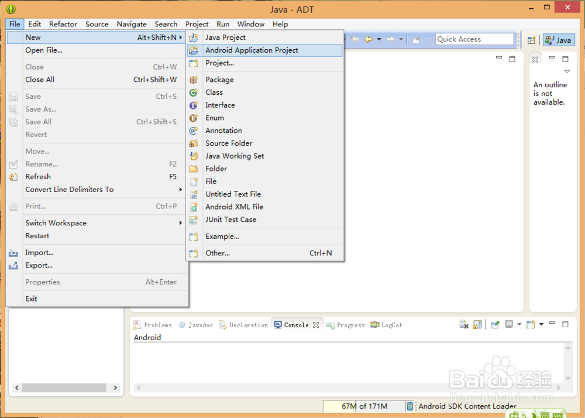The height and width of the screenshot is (418, 585).
Task: Switch to the LogCat tab
Action: coord(386,325)
